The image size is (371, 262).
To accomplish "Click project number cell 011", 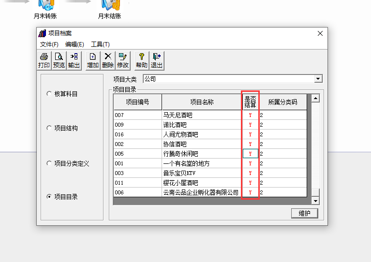I will pos(138,183).
